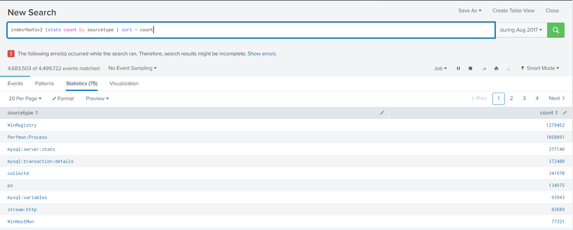Click the Perfmon:Process sourcetype value
Viewport: 573px width, 230px height.
27,137
